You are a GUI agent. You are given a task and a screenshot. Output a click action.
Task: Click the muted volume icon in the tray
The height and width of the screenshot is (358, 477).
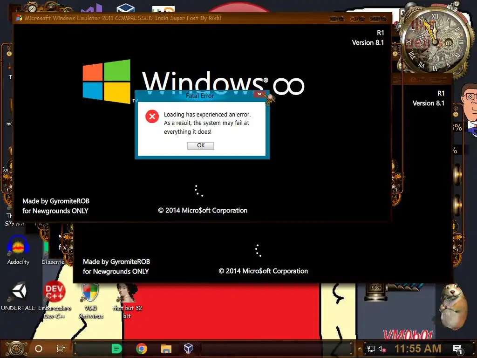pyautogui.click(x=382, y=349)
